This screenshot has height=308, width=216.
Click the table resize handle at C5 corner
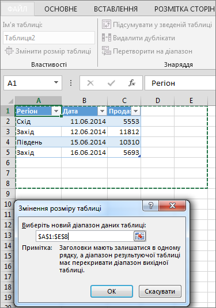tap(139, 157)
